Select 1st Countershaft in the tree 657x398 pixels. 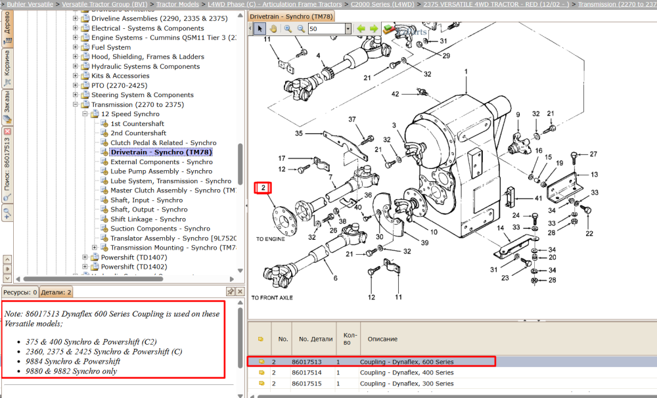click(x=137, y=123)
